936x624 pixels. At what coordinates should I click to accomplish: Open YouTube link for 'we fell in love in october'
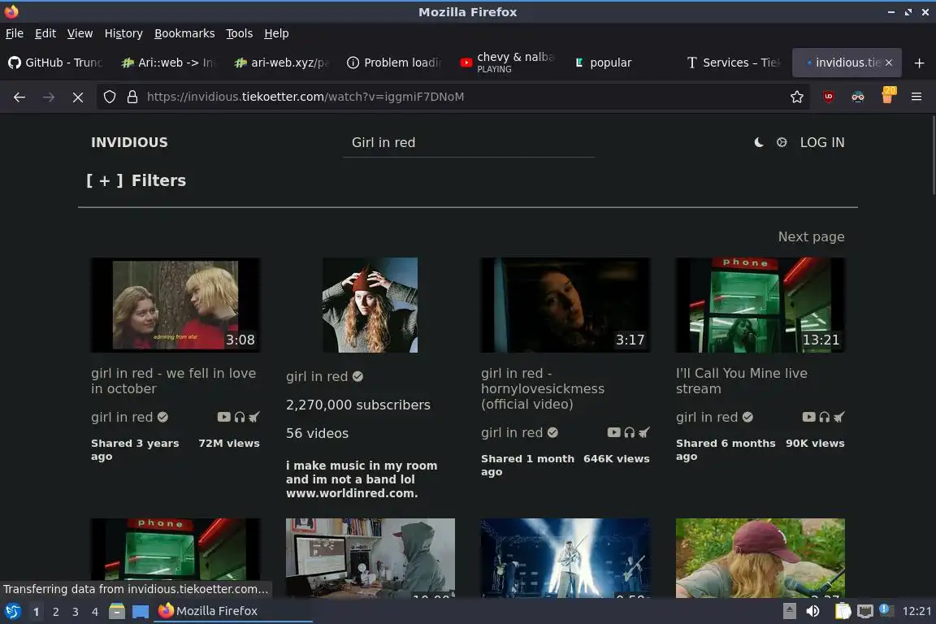[224, 418]
